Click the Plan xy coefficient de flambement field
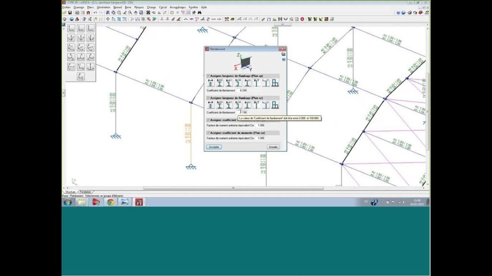The height and width of the screenshot is (276, 492). point(243,90)
